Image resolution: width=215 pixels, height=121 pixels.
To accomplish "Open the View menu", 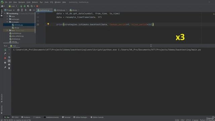I will pyautogui.click(x=15, y=2).
